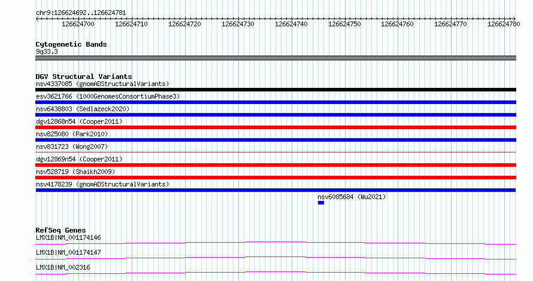Image resolution: width=533 pixels, height=281 pixels.
Task: Click ruler position 126624700
Action: click(x=78, y=24)
